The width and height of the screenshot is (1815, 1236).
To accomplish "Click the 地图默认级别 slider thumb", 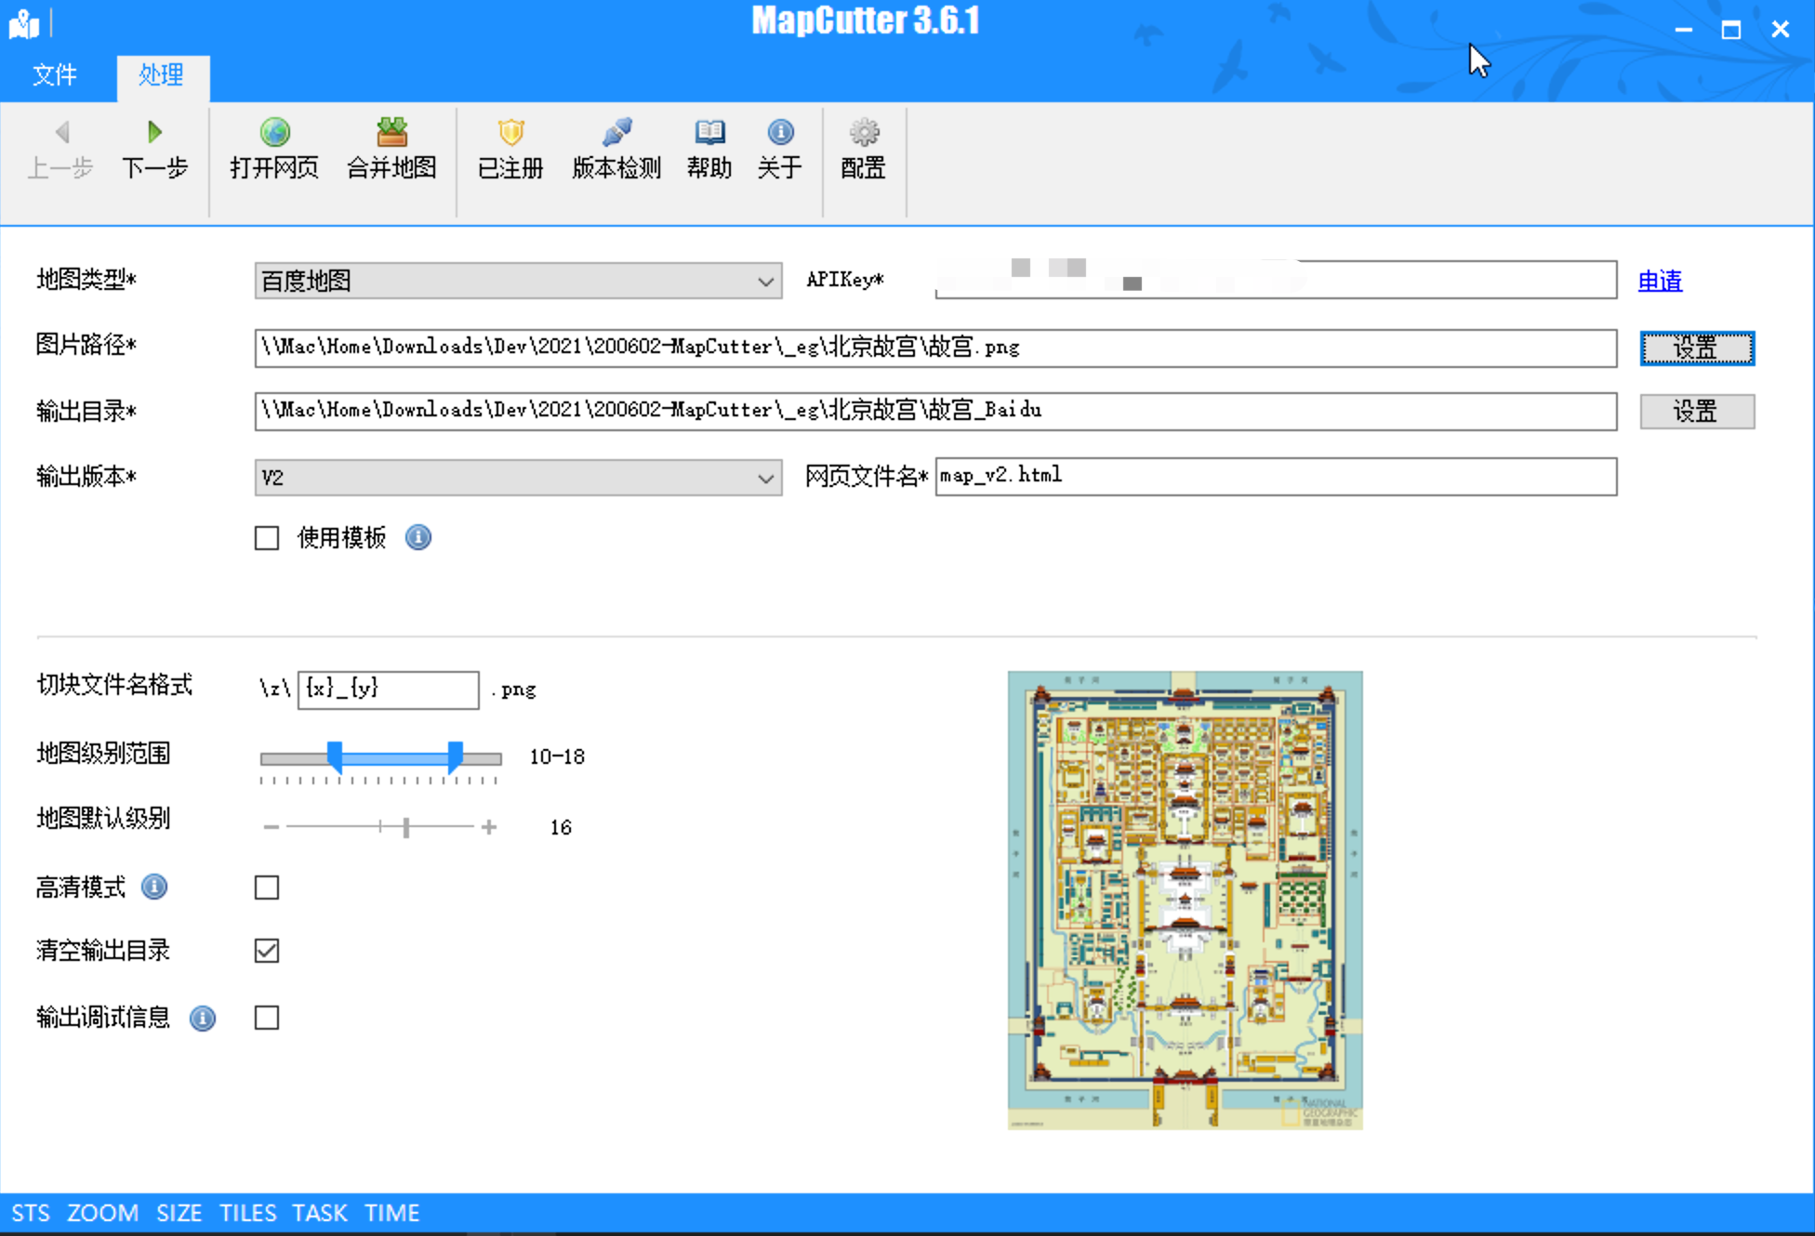I will 406,827.
